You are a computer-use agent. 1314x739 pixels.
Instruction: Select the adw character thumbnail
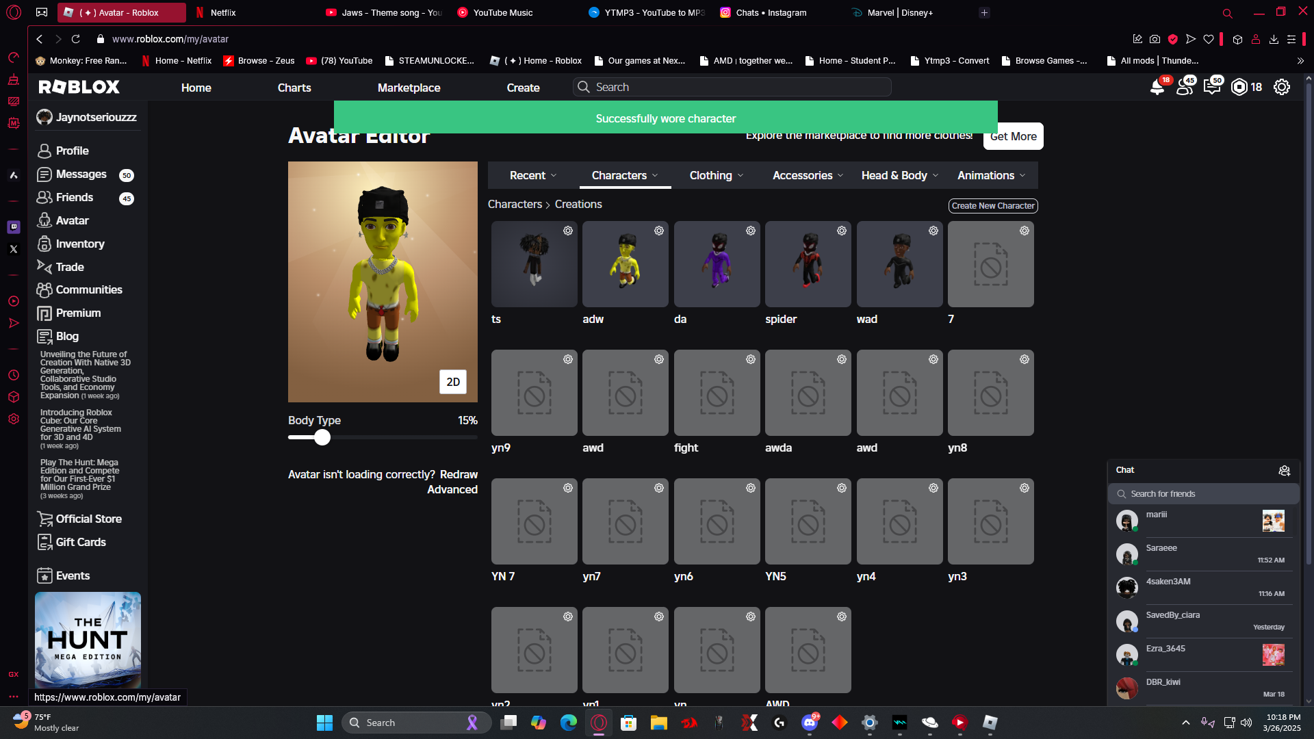coord(625,264)
